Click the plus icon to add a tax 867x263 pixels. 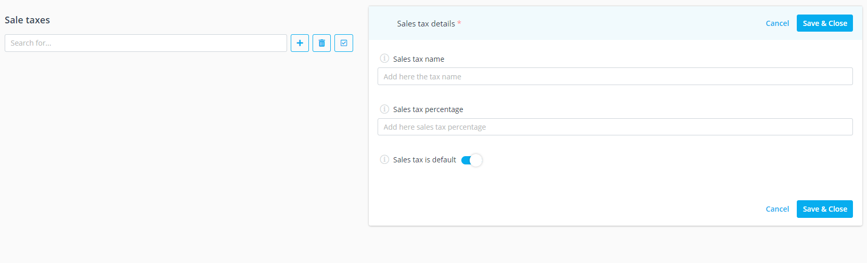coord(300,43)
